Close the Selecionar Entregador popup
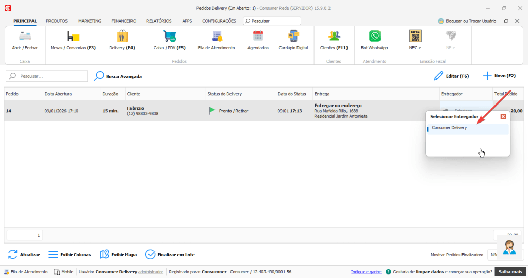The image size is (528, 278). click(x=503, y=117)
